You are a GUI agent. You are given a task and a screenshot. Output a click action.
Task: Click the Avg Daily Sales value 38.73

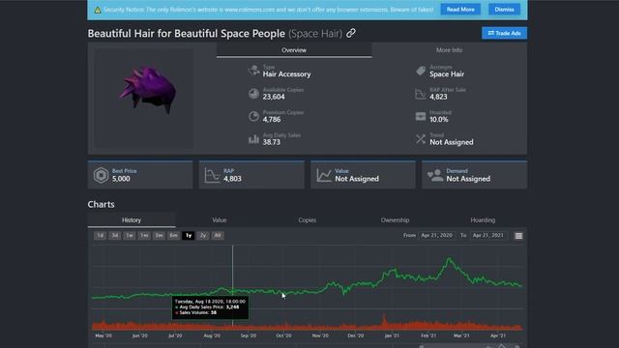coord(272,142)
